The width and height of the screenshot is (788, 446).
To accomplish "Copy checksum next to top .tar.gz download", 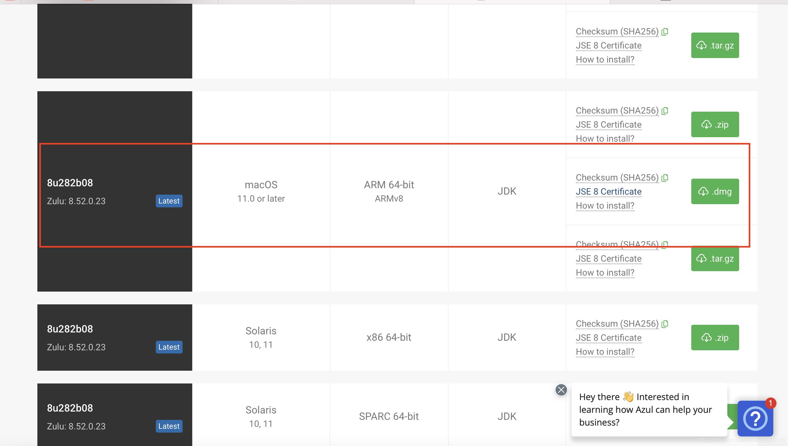I will (665, 32).
